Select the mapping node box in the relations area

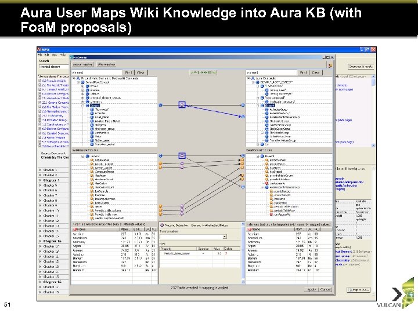click(182, 155)
